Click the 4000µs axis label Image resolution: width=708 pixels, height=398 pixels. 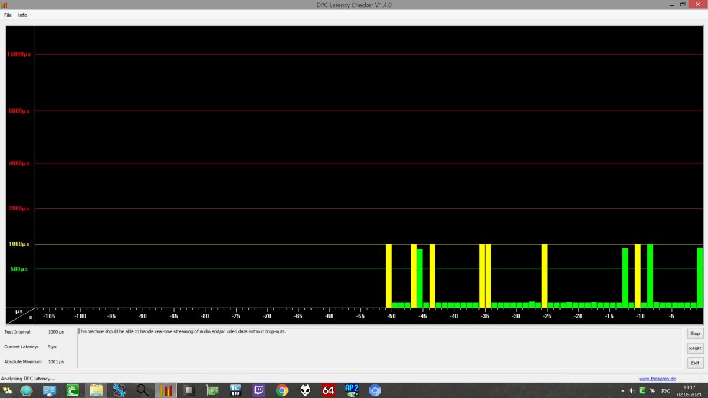point(19,163)
